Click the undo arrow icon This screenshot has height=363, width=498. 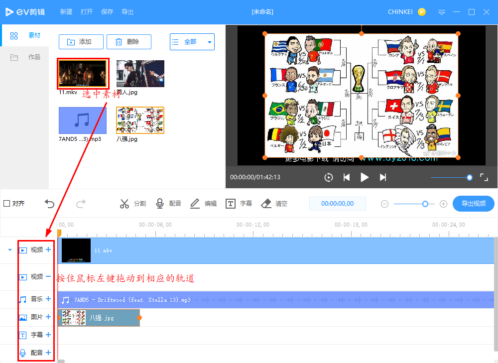tap(49, 204)
